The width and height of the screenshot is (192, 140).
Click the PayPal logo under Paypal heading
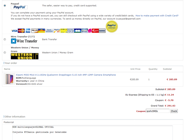[x=19, y=7]
